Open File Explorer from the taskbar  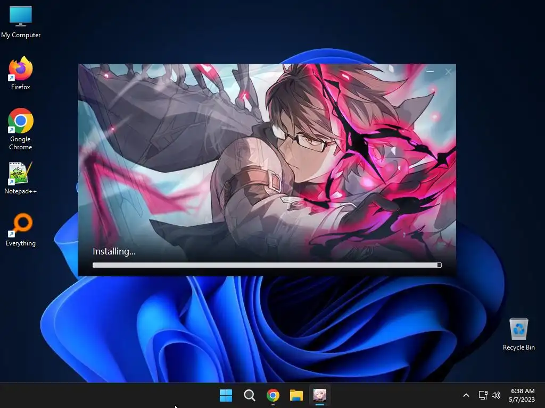(x=296, y=395)
